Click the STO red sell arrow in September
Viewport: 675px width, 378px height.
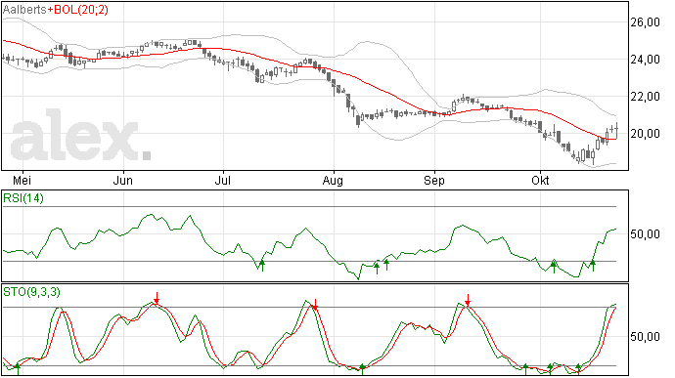tap(468, 300)
